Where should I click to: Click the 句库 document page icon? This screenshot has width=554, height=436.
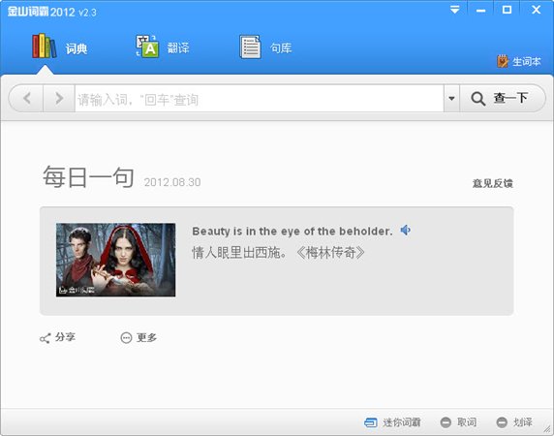[x=250, y=47]
